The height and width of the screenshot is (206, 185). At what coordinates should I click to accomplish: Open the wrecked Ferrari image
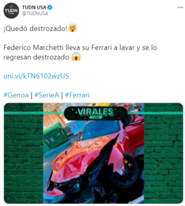[x=93, y=153]
